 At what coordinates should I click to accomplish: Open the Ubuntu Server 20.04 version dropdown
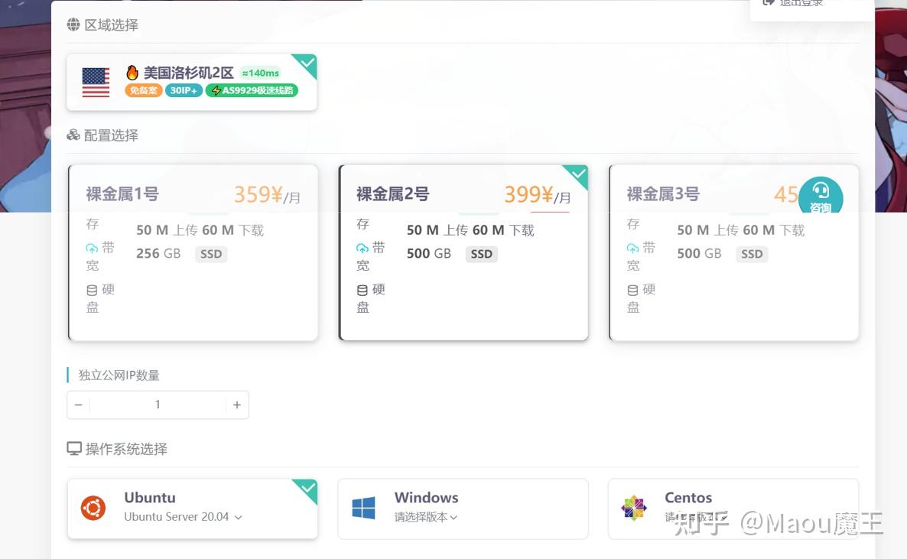[x=237, y=517]
